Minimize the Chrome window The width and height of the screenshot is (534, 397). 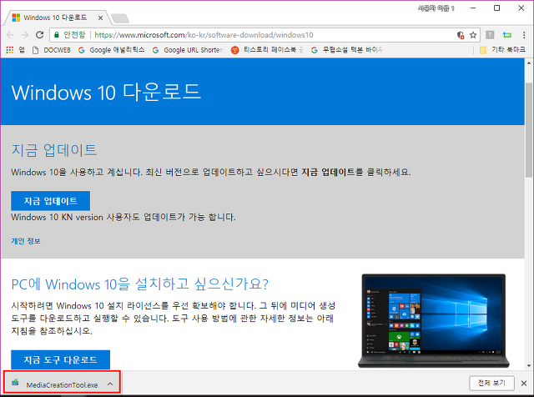tap(473, 8)
